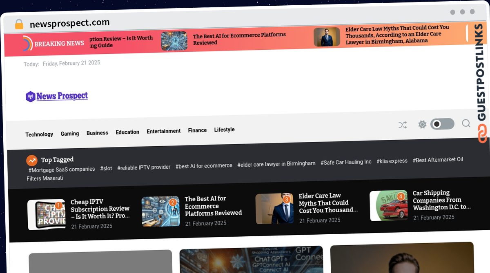Click the shuffle random post icon
490x273 pixels.
403,125
